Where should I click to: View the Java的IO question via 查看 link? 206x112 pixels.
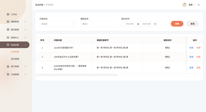(x=191, y=48)
